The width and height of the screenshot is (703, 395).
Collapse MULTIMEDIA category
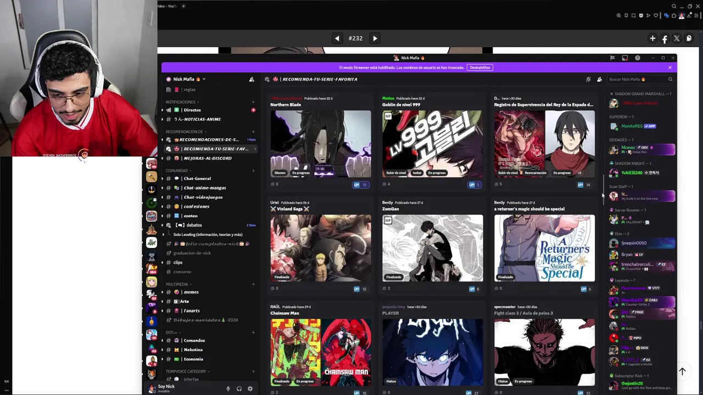pos(178,284)
